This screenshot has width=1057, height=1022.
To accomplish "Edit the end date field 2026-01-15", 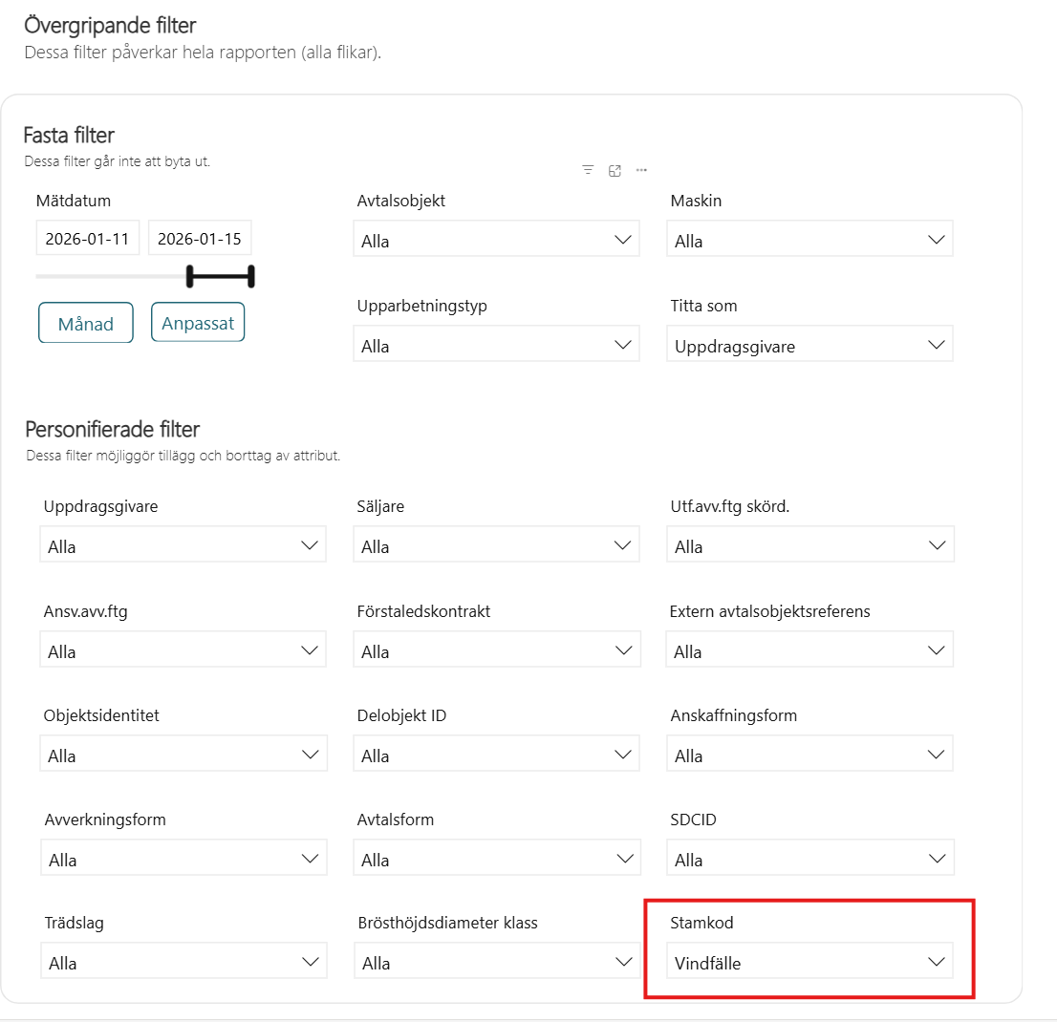I will point(200,239).
